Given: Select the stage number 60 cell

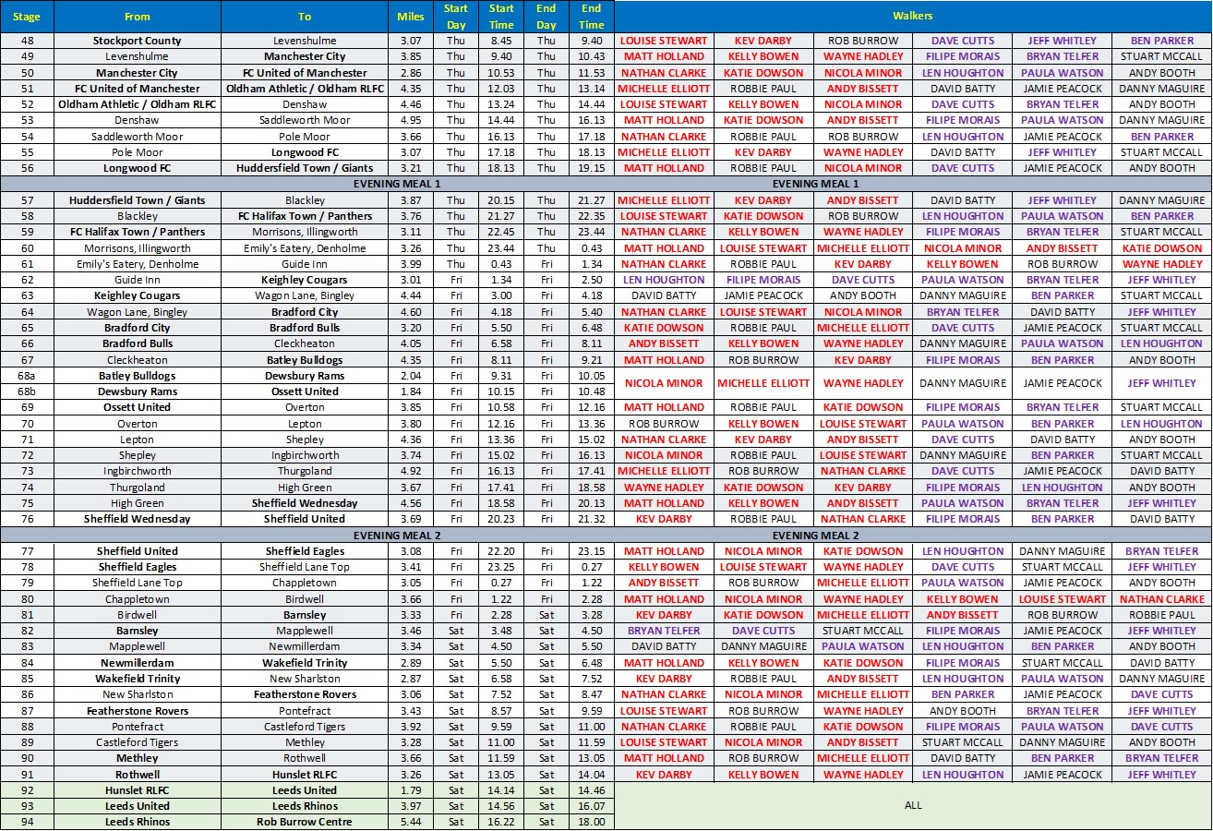Looking at the screenshot, I should coord(27,248).
